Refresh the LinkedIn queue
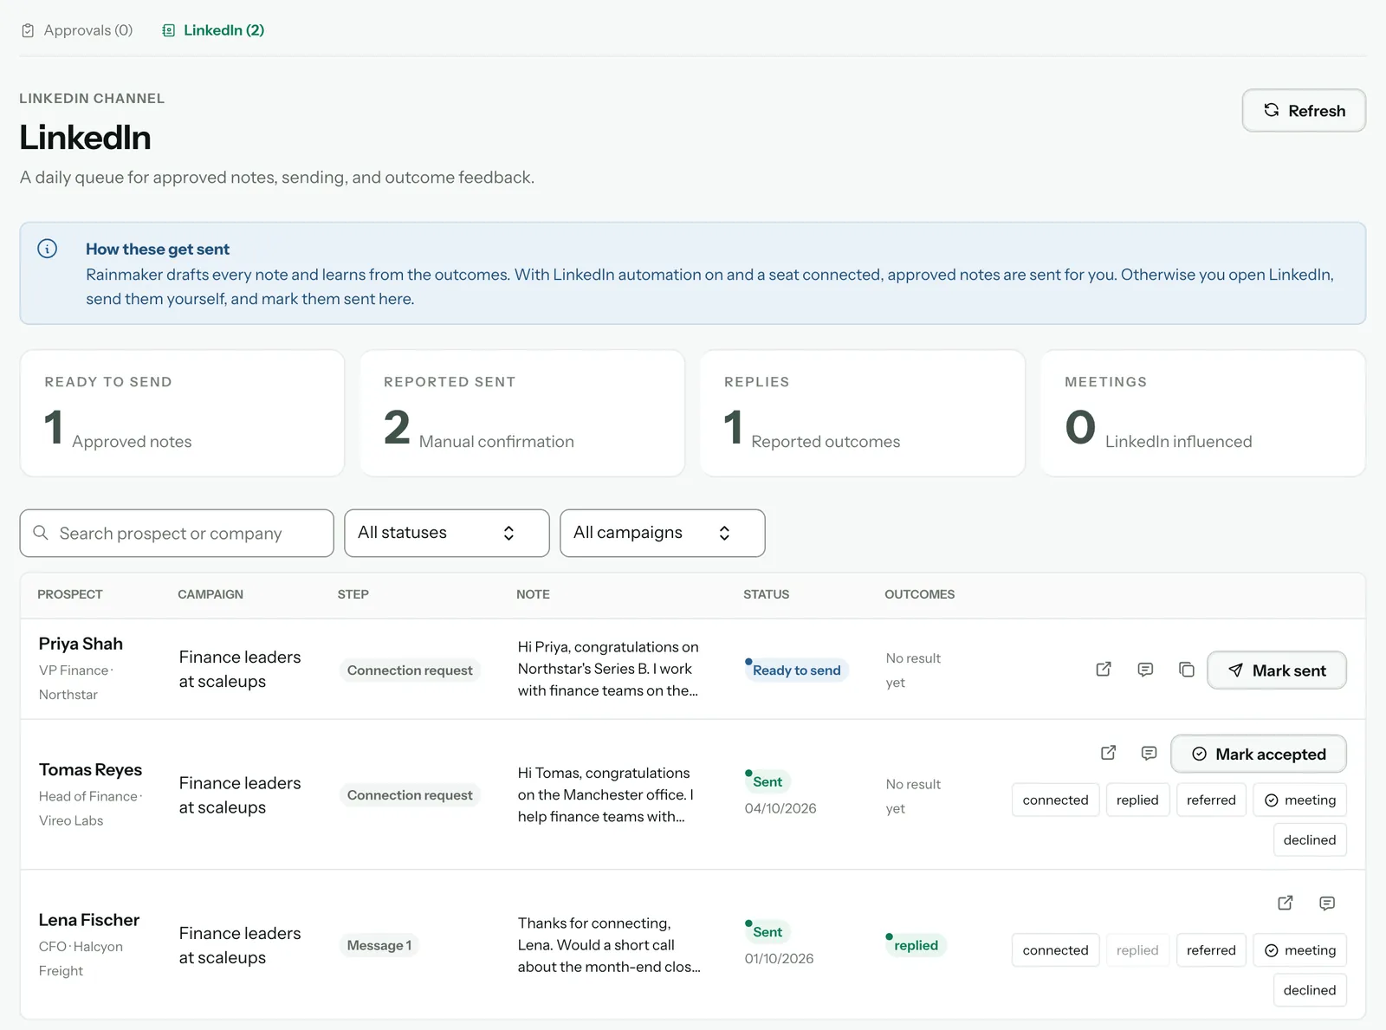The height and width of the screenshot is (1030, 1386). pos(1304,111)
